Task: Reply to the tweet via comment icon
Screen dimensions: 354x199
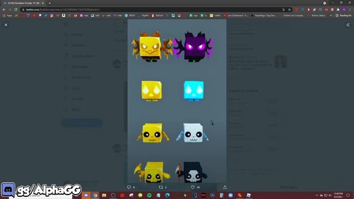Action: pyautogui.click(x=129, y=187)
